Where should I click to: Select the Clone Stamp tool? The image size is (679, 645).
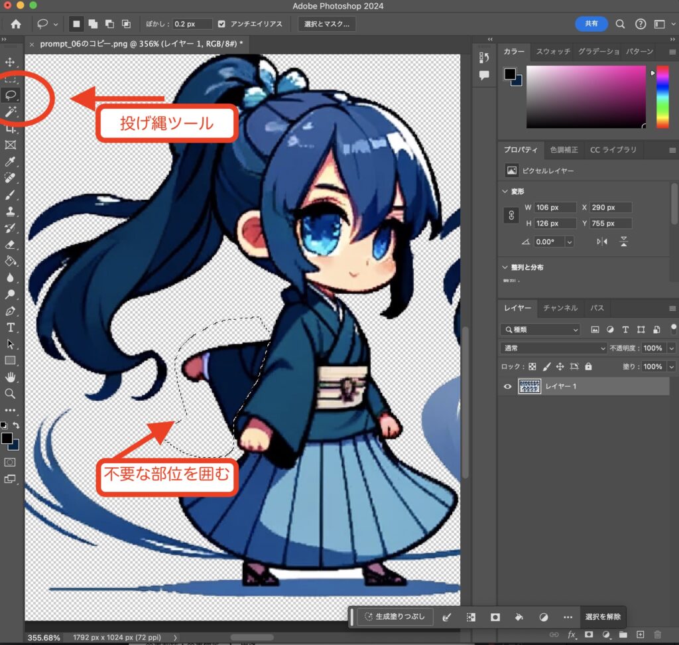(11, 211)
